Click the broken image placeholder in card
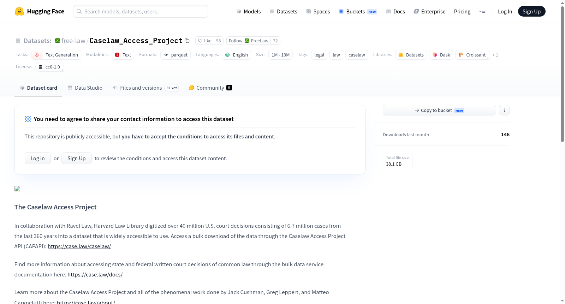This screenshot has width=565, height=304. 17,189
